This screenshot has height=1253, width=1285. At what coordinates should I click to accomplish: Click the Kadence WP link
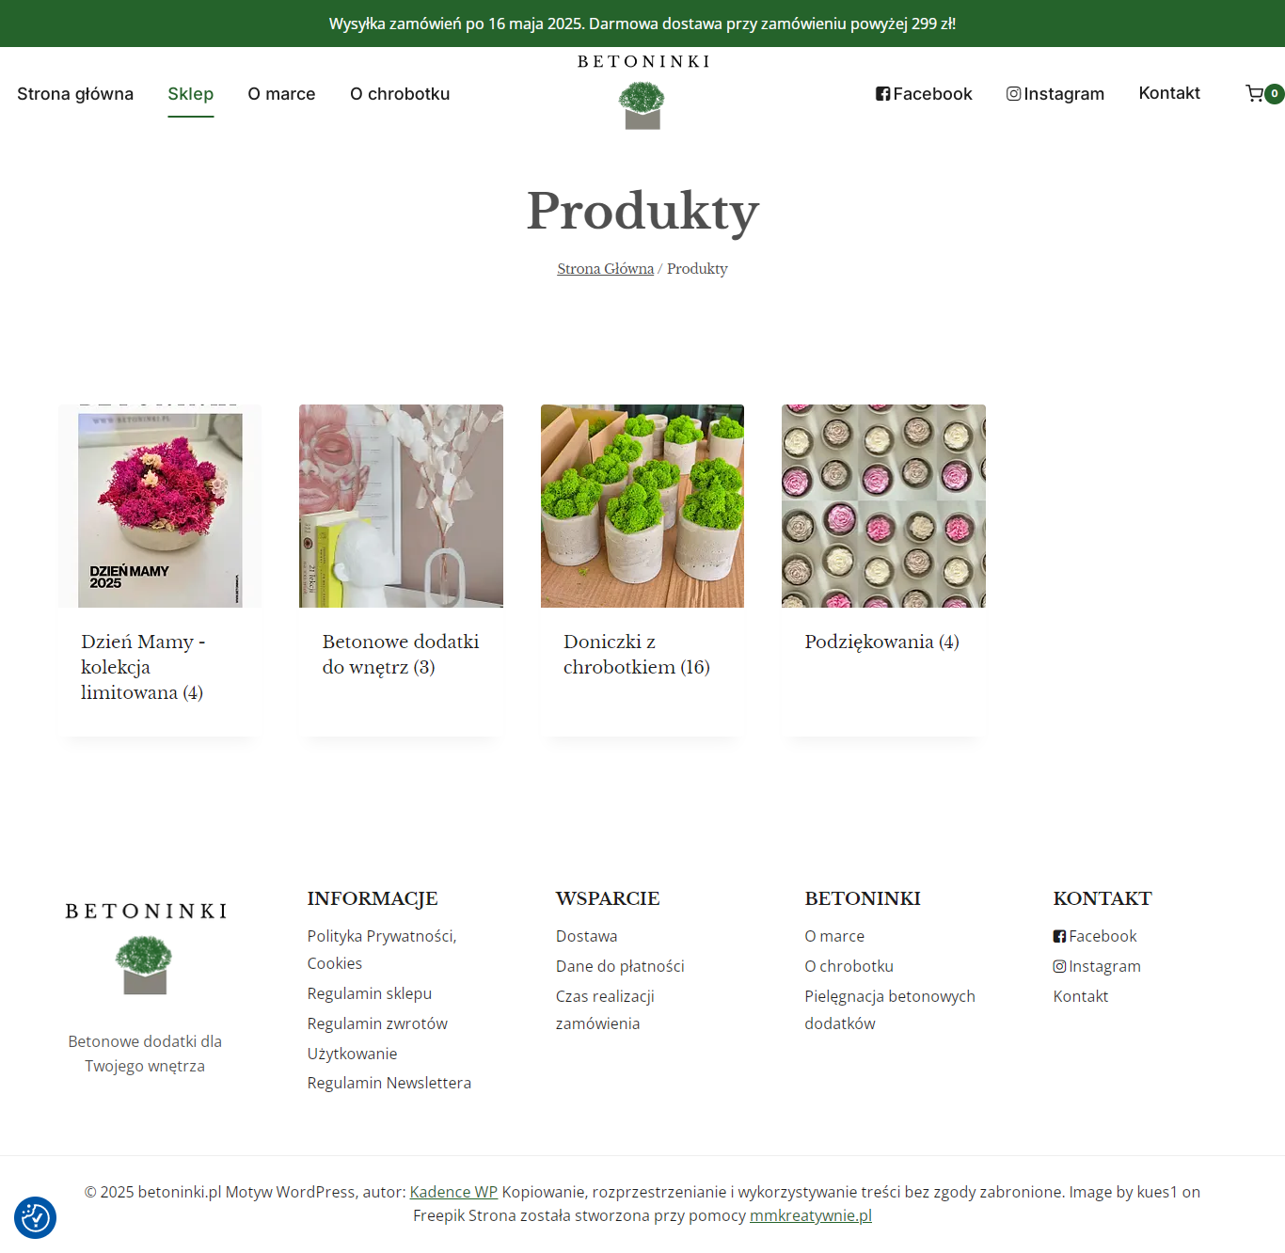(453, 1192)
